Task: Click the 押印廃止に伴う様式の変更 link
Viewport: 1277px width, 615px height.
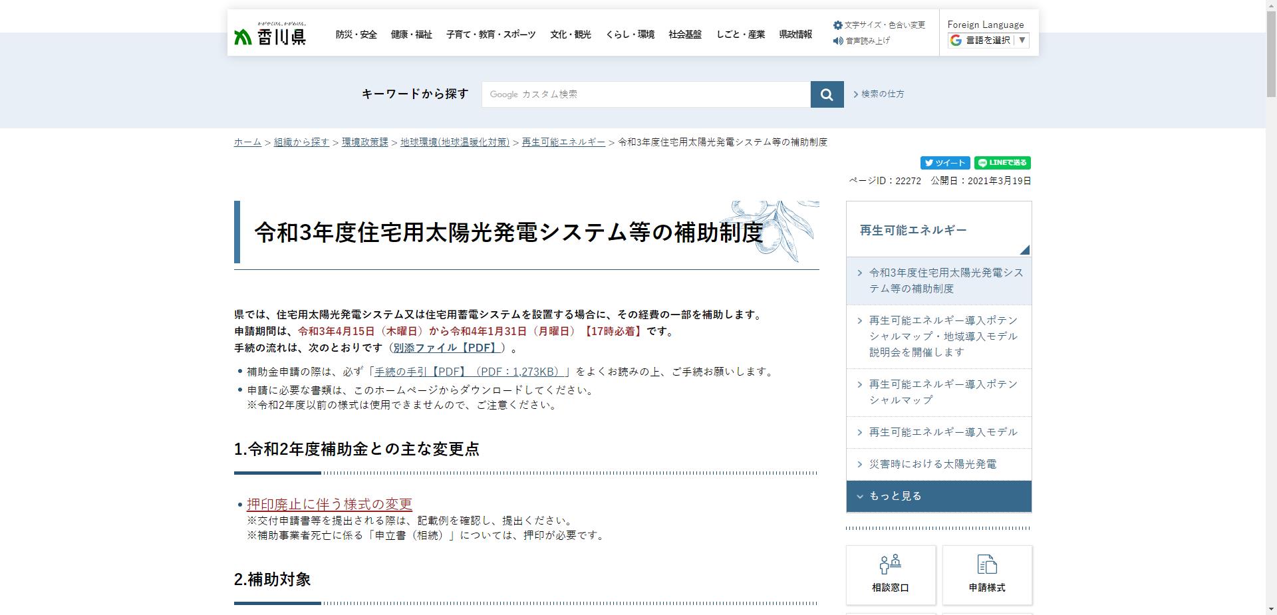Action: coord(330,503)
